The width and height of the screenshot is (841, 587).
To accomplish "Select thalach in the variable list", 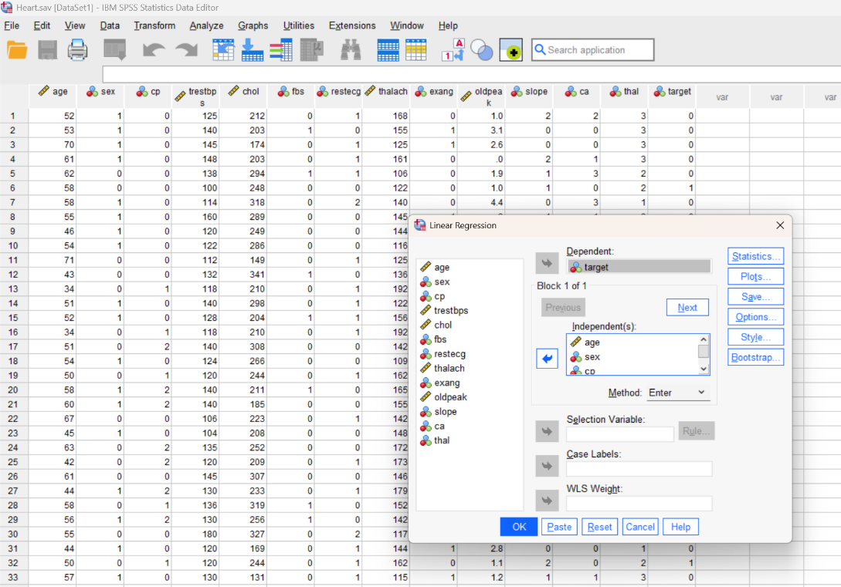I will pyautogui.click(x=449, y=369).
